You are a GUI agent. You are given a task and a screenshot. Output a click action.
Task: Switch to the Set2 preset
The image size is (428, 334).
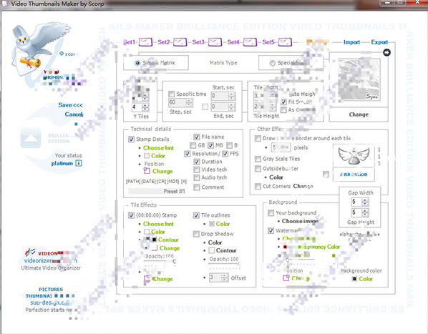tap(164, 42)
